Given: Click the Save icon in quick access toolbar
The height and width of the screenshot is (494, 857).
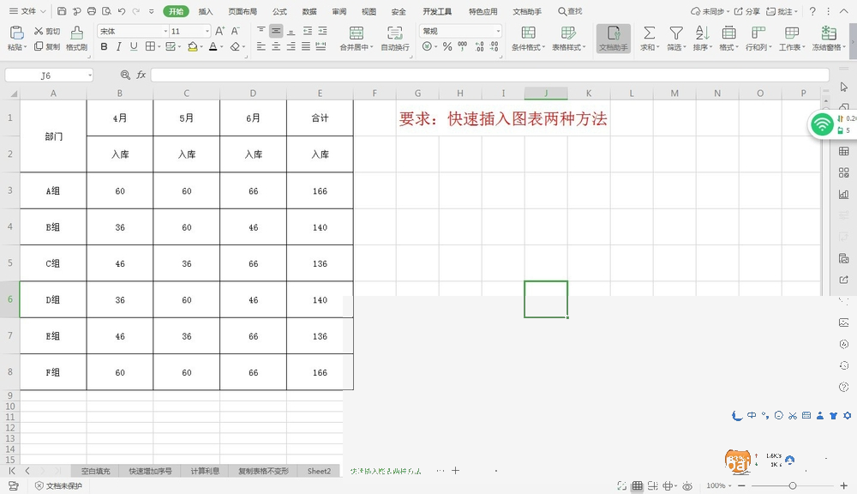Looking at the screenshot, I should pos(61,11).
